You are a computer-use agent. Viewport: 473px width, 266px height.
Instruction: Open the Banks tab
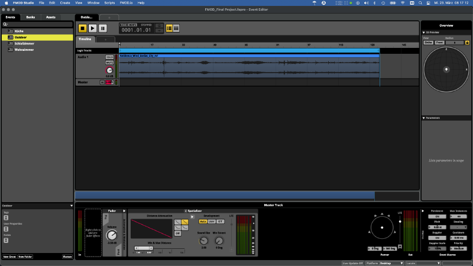coord(31,17)
